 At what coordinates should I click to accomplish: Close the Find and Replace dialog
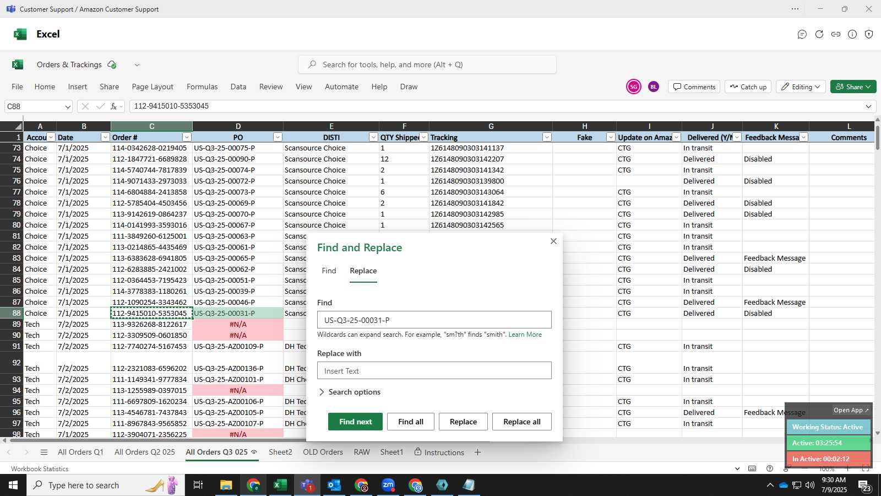(x=553, y=241)
